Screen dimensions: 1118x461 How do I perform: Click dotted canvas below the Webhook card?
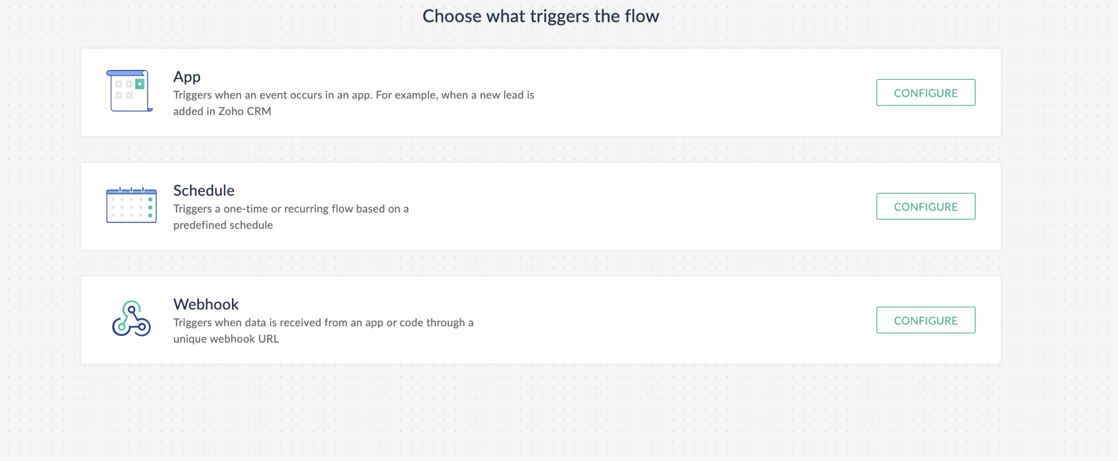541,414
